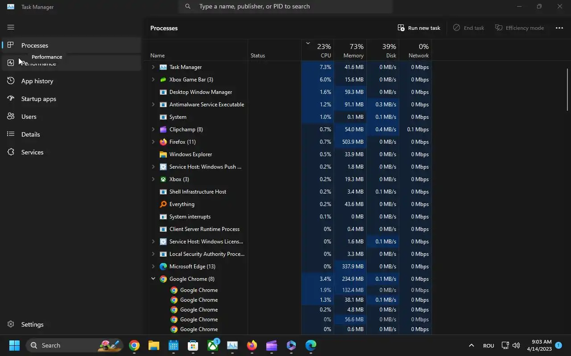Open Microsoft Edge from the taskbar

point(311,345)
